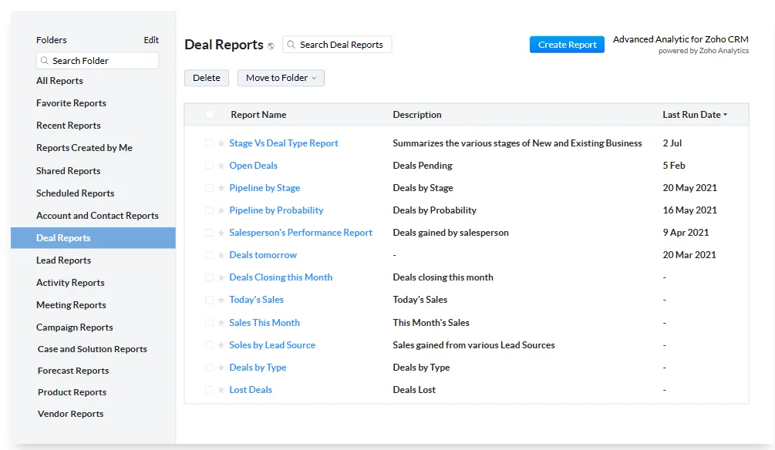This screenshot has width=775, height=450.
Task: Click the Edit link beside Folders
Action: 150,40
